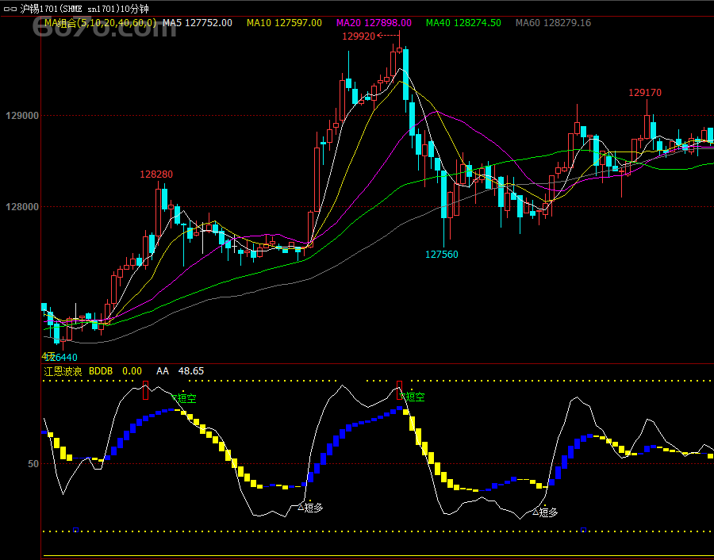Select the gray MA60 128279.16 readout
The width and height of the screenshot is (714, 560).
point(553,23)
